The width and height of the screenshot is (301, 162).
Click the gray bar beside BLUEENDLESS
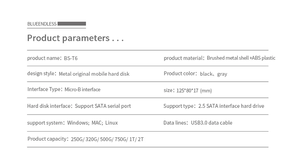pos(72,24)
